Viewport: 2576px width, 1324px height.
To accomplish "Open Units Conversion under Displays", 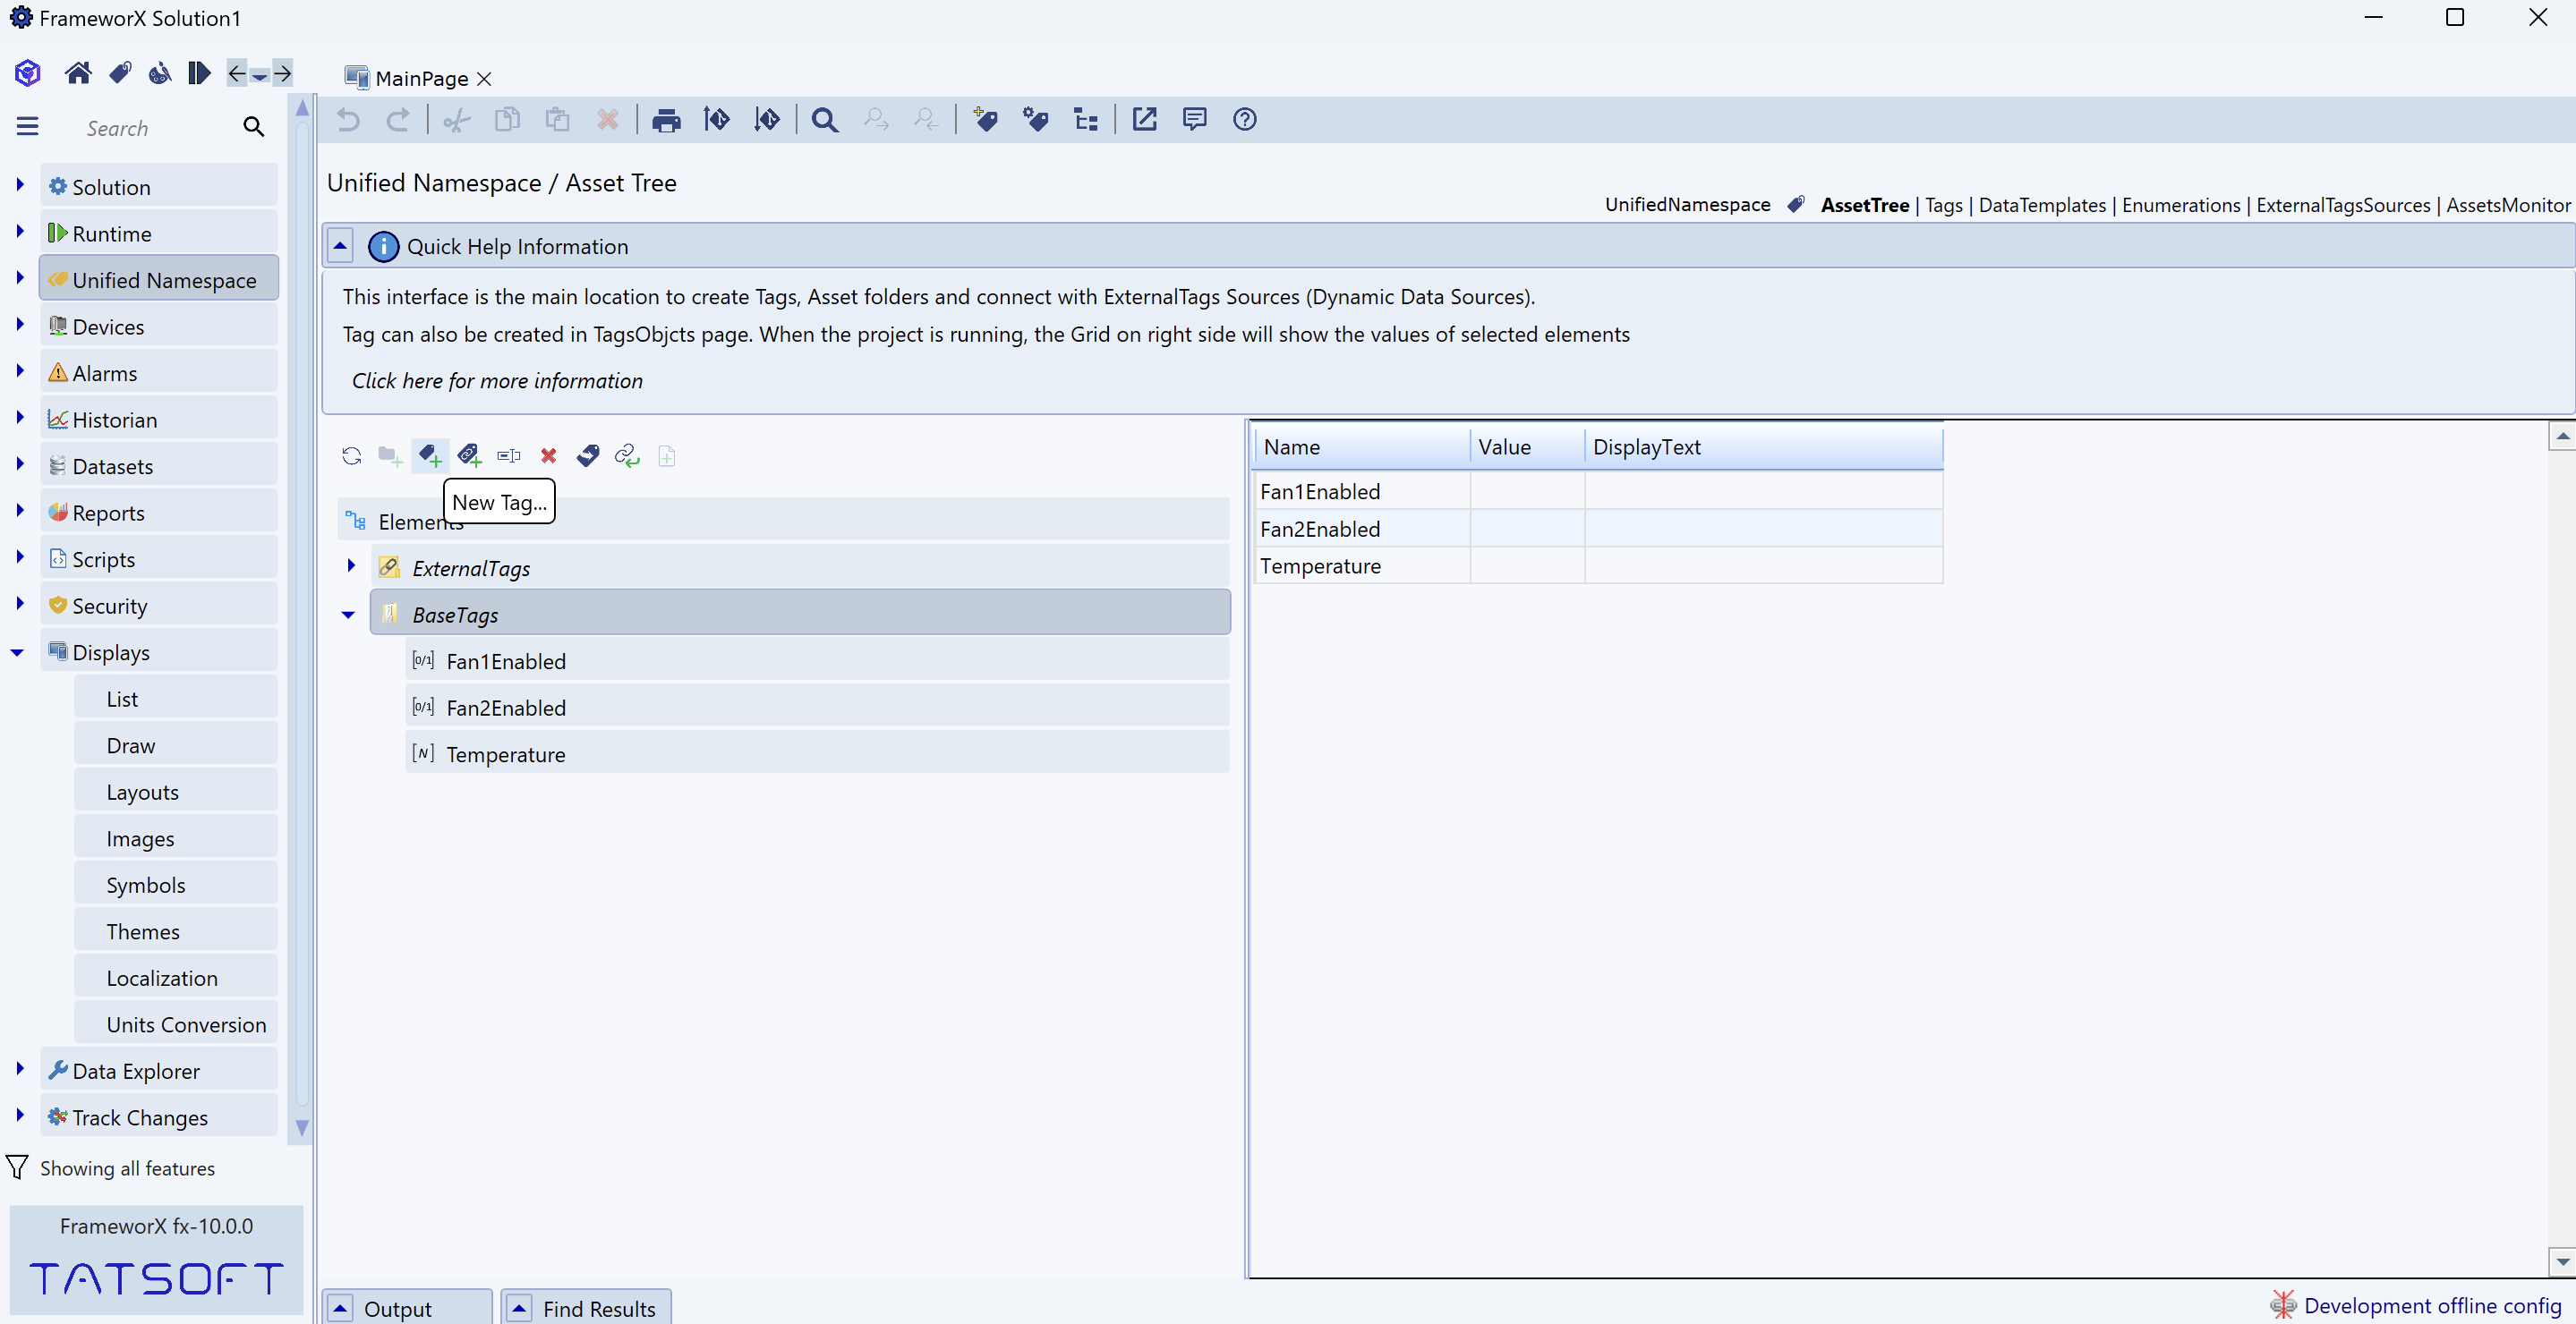I will (x=176, y=1024).
